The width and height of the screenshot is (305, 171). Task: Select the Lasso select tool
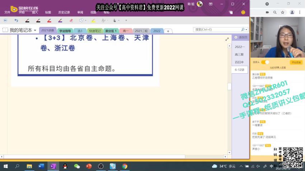click(81, 20)
